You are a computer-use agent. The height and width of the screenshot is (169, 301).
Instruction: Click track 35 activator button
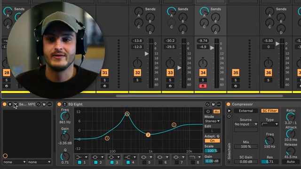[236, 73]
